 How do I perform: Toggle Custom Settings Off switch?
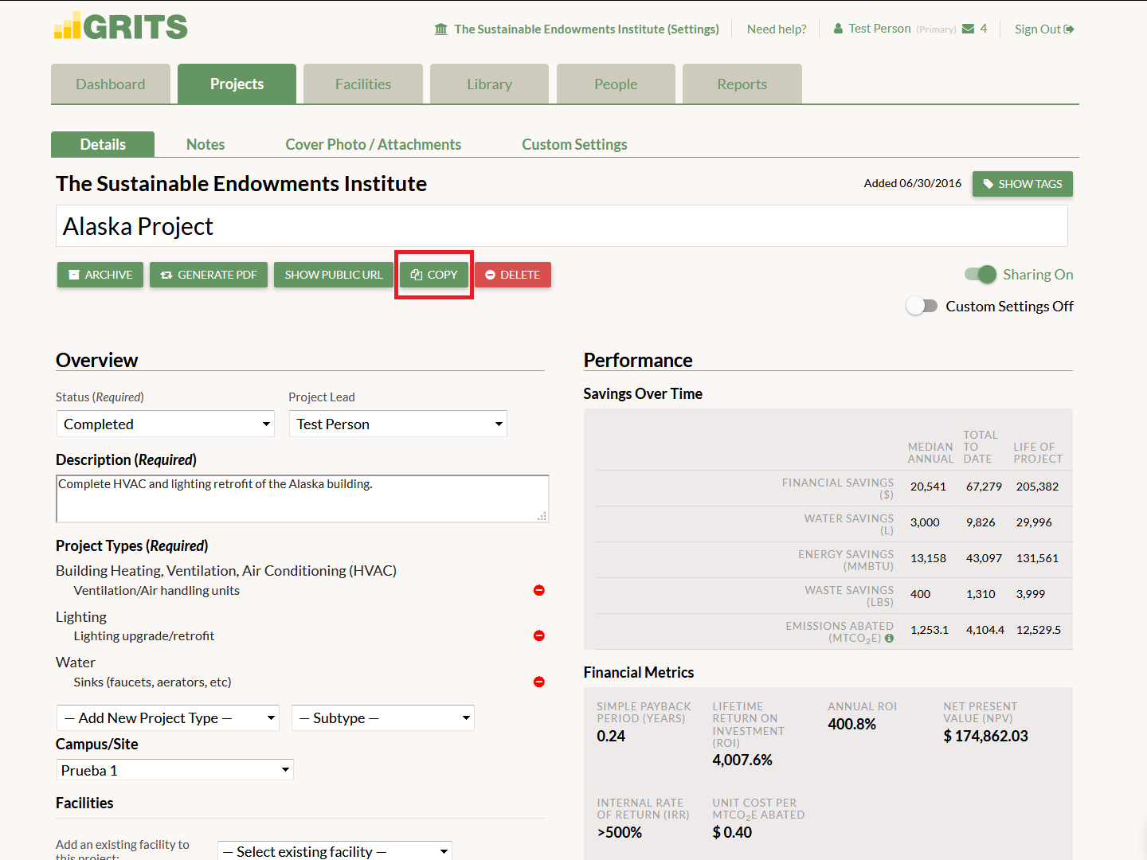coord(922,307)
